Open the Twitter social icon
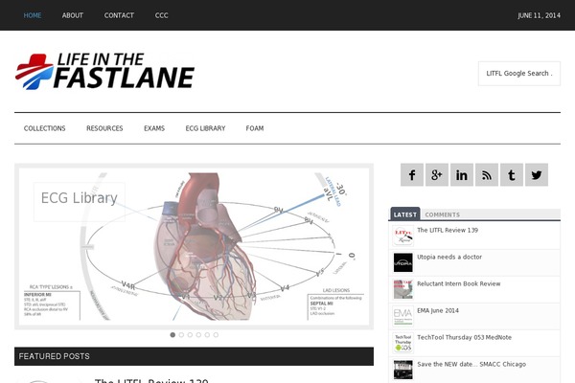Viewport: 575px width, 383px height. pos(537,175)
